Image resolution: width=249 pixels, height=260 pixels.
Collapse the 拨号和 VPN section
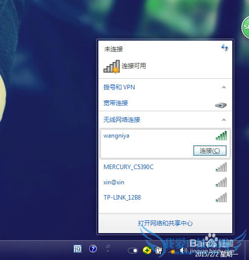point(224,87)
